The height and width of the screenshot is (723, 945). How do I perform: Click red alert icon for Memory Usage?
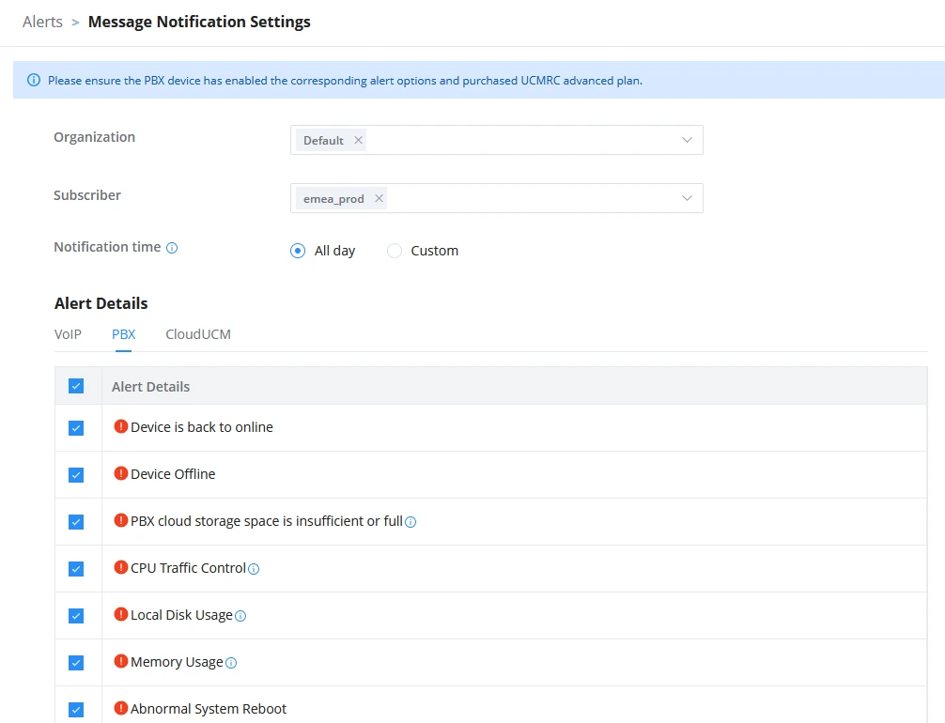[121, 662]
